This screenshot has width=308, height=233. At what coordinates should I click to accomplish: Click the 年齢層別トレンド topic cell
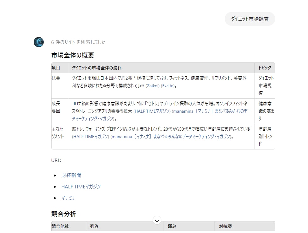coord(266,137)
